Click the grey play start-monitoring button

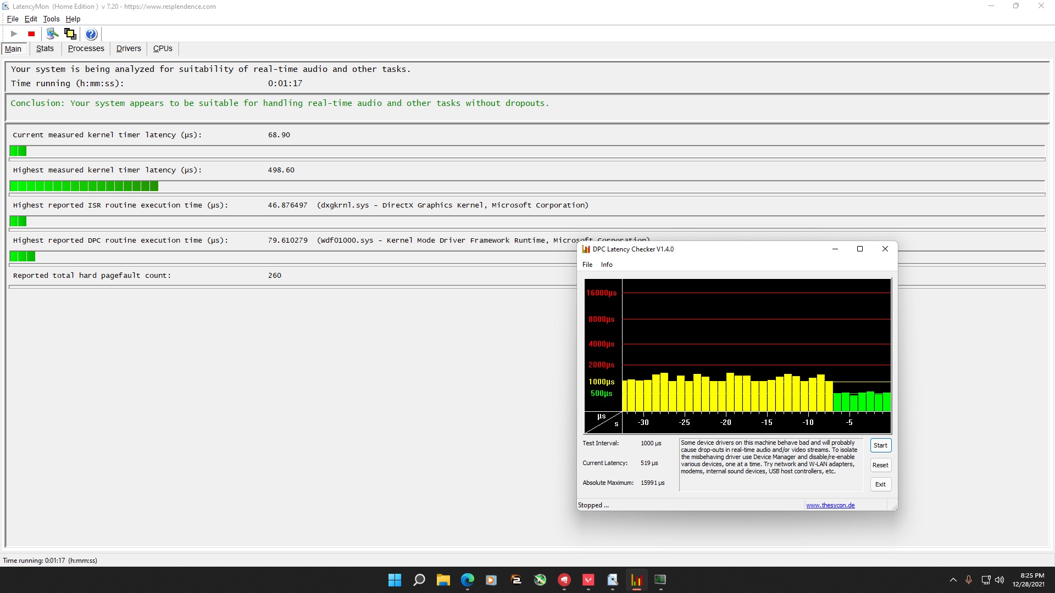[x=14, y=34]
